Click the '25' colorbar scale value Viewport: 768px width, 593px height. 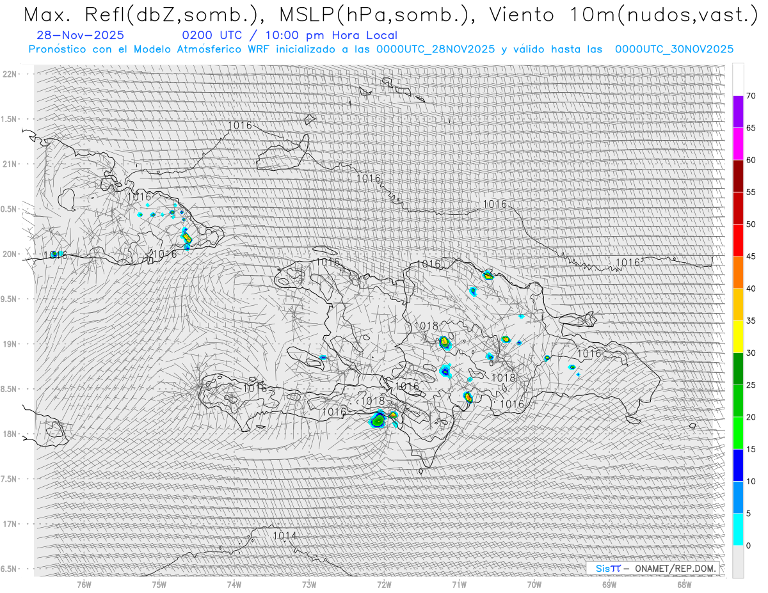coord(751,384)
